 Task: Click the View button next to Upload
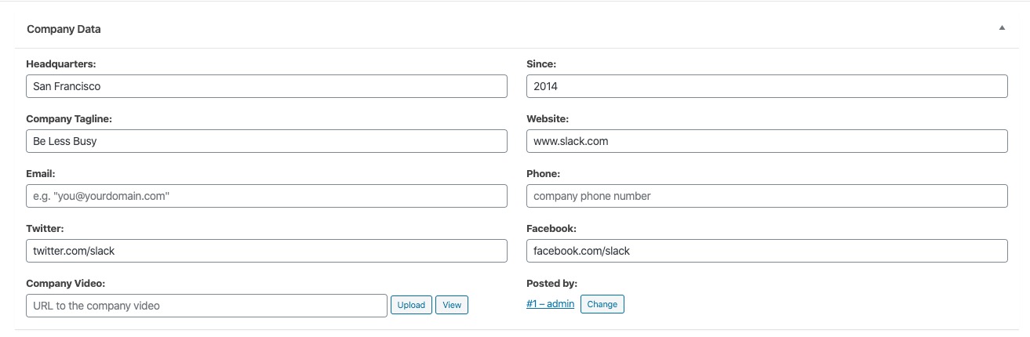click(452, 305)
